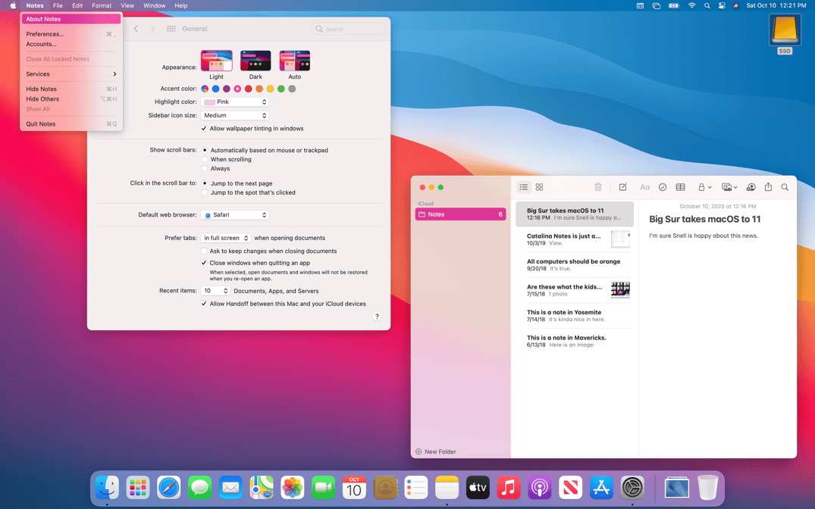Screen dimensions: 815x509
Task: Choose Hide Notes menu item
Action: [x=71, y=89]
